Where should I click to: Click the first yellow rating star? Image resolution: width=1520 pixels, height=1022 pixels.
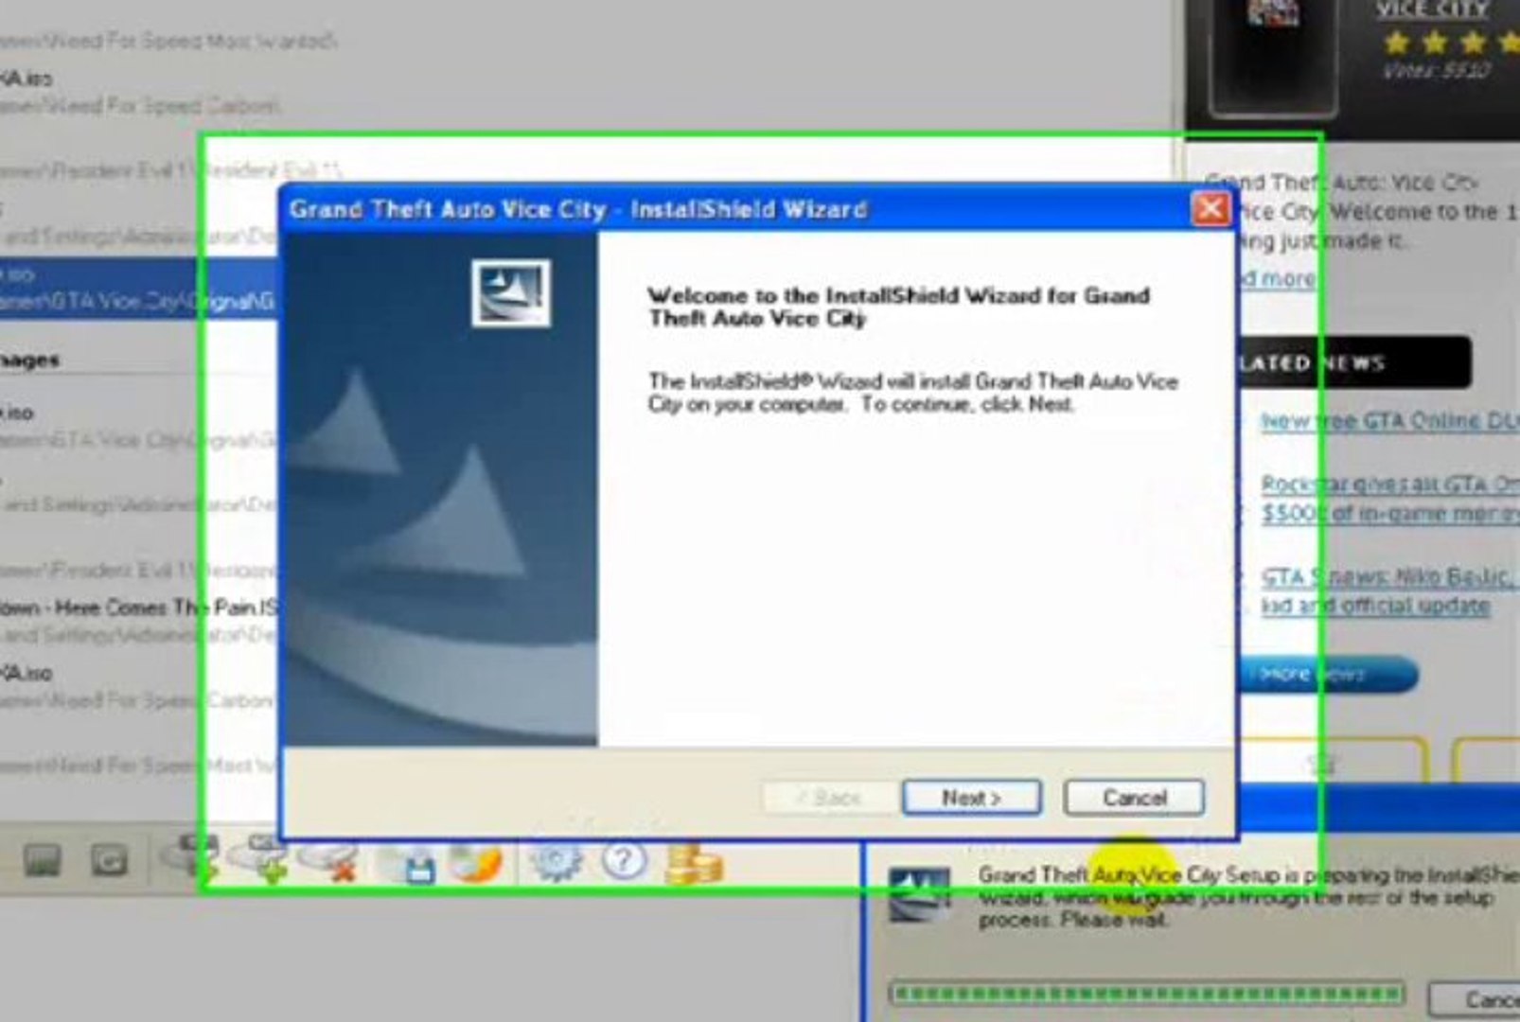[1396, 43]
